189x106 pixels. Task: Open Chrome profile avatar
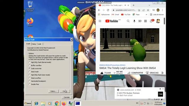(x=158, y=10)
